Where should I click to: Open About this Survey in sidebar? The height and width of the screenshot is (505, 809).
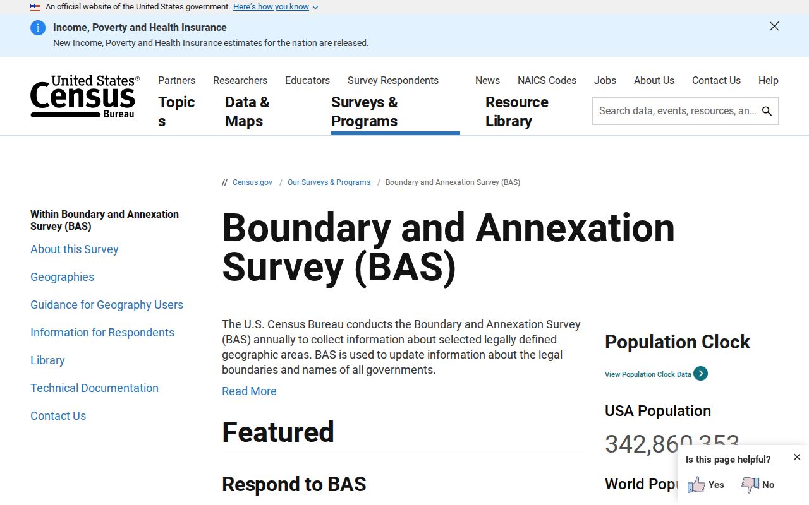[x=75, y=249]
